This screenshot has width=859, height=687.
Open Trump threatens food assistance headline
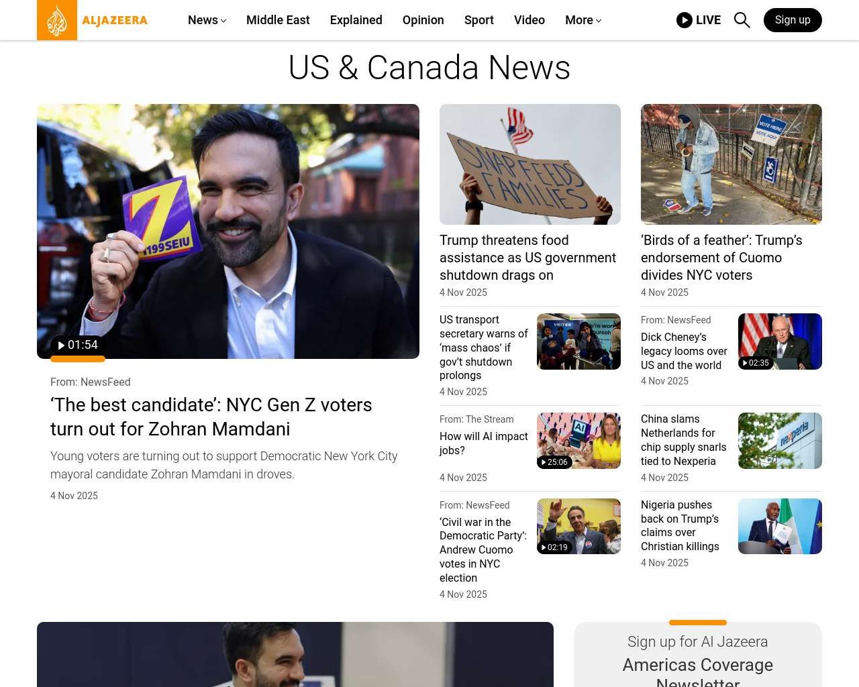tap(527, 258)
